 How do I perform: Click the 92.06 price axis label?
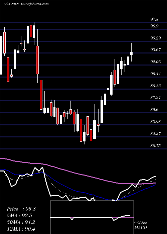point(155,62)
